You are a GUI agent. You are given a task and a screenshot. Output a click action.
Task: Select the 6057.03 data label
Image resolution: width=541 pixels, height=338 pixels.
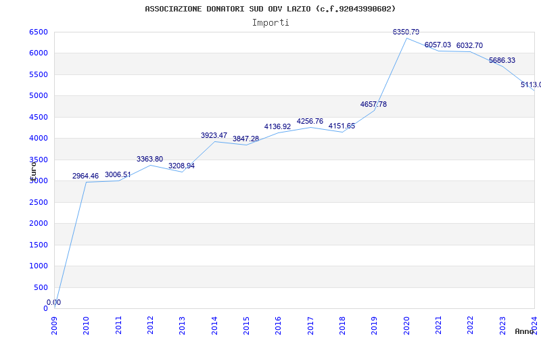pyautogui.click(x=438, y=45)
